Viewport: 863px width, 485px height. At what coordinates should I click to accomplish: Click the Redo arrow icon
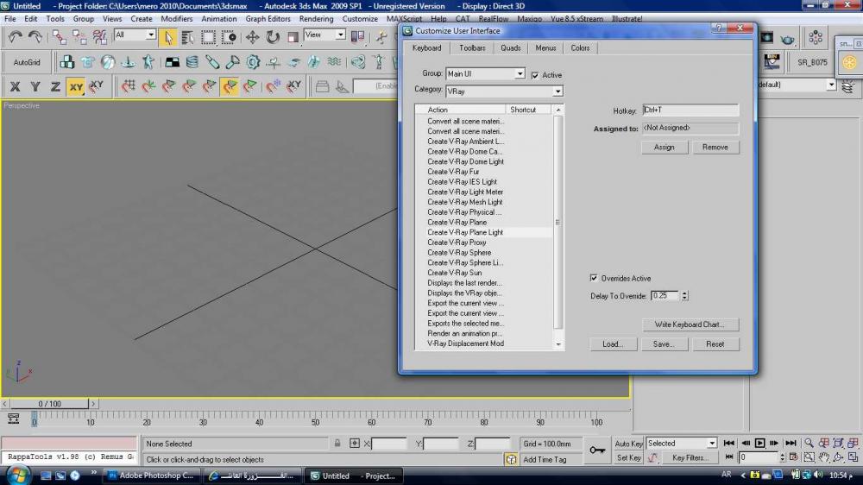pos(35,37)
